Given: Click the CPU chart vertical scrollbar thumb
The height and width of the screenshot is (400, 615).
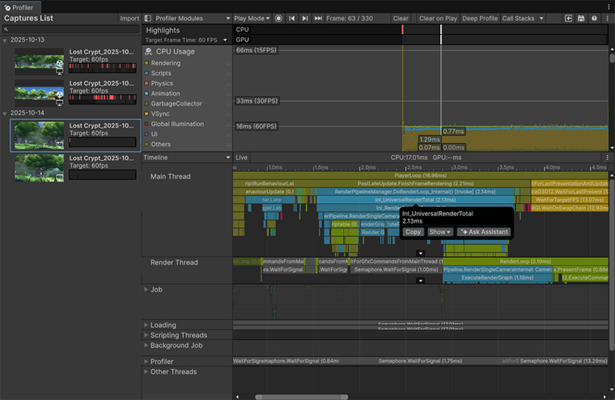Looking at the screenshot, I should pyautogui.click(x=612, y=58).
